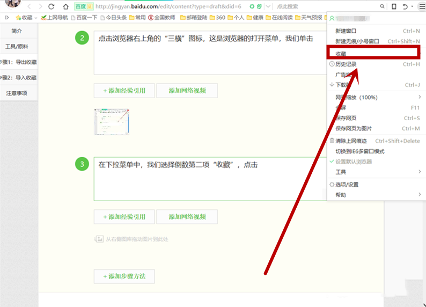The image size is (426, 307).
Task: Expand 工具 submenu
Action: (x=376, y=172)
